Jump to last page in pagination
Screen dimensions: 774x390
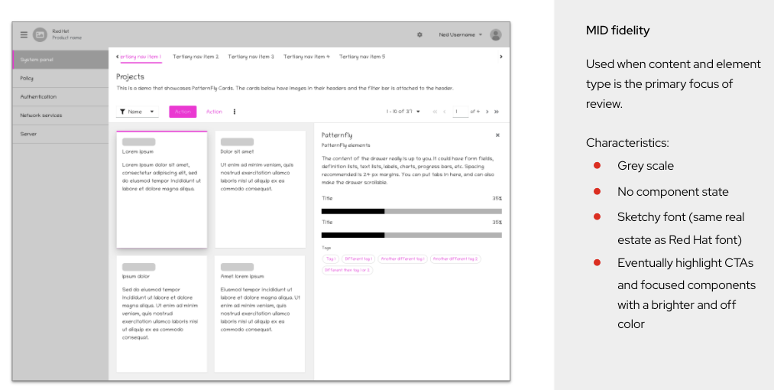click(497, 112)
